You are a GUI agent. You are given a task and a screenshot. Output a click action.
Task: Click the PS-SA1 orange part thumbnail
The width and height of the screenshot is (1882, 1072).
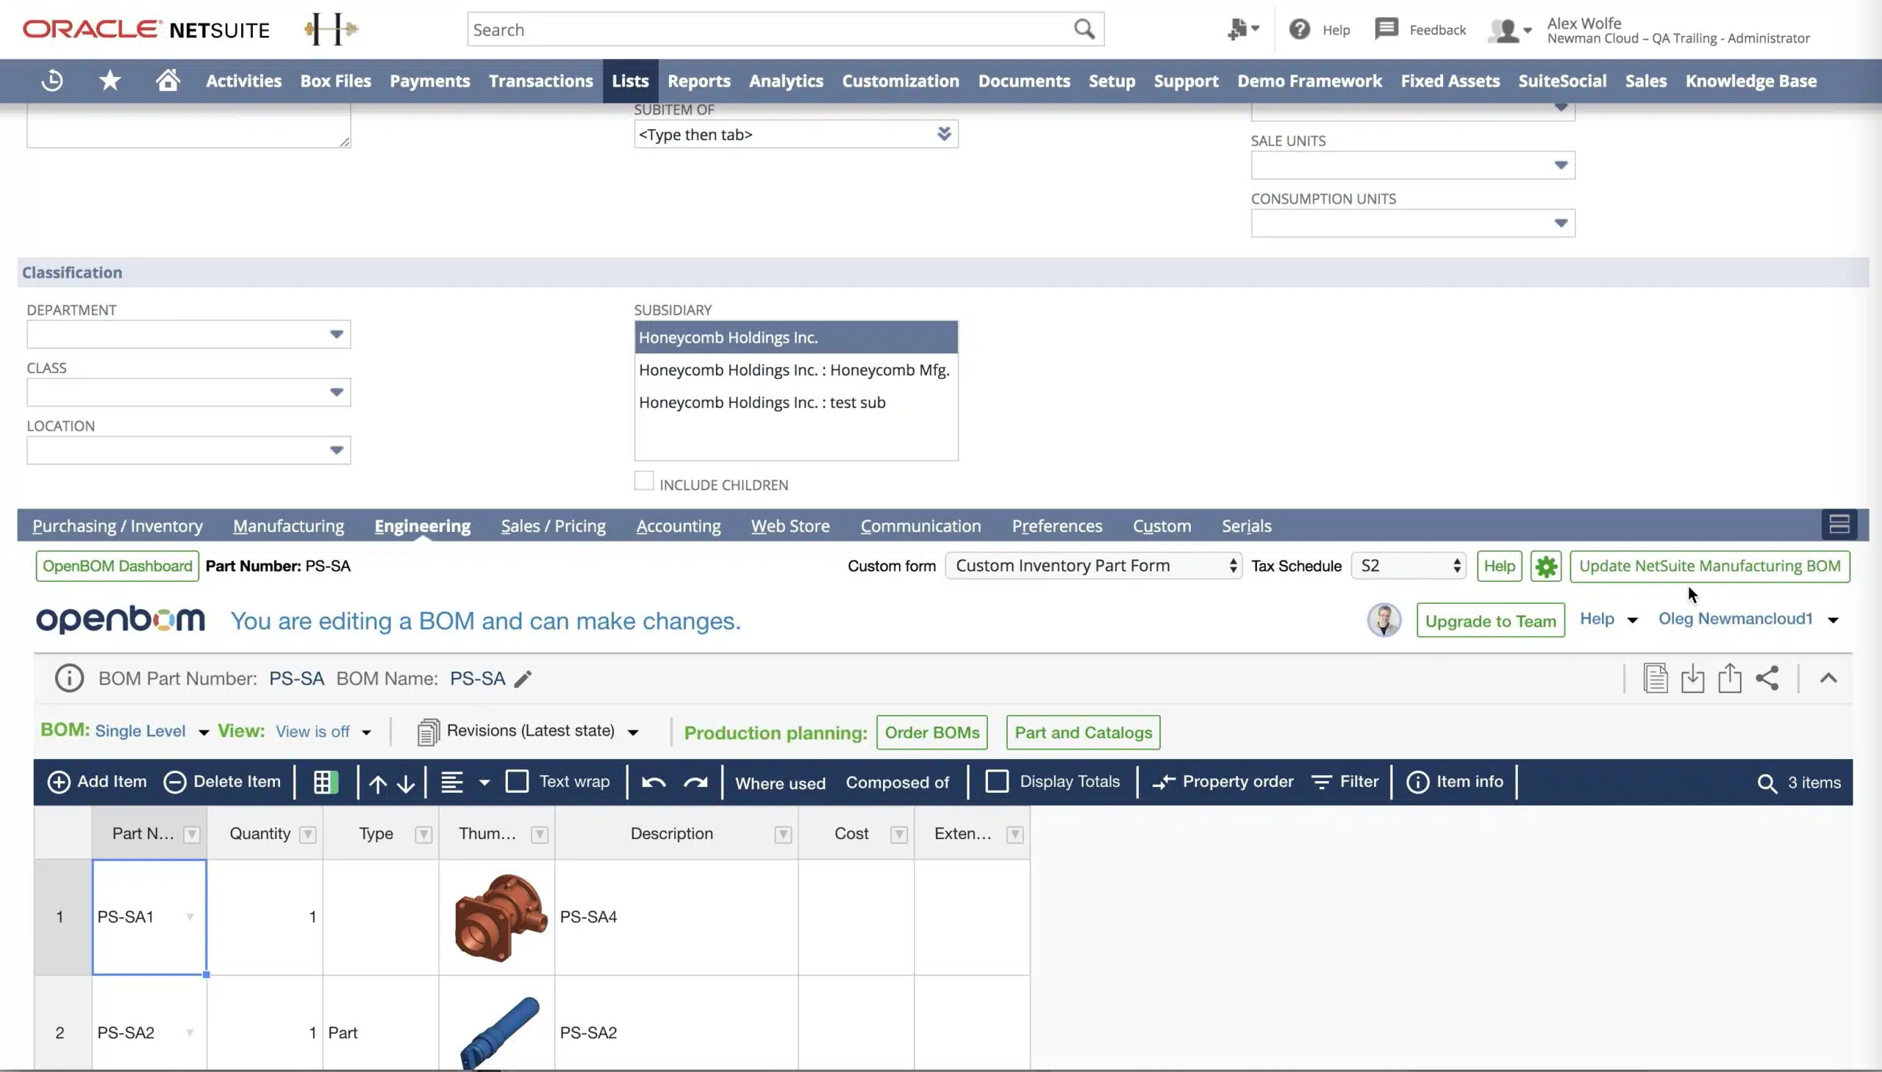(500, 918)
